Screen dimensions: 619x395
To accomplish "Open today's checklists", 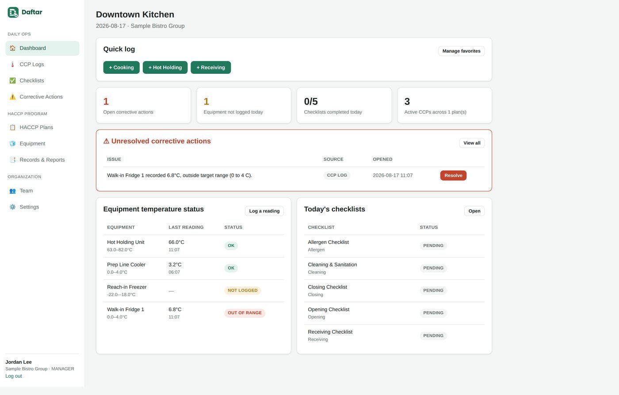I will point(474,211).
